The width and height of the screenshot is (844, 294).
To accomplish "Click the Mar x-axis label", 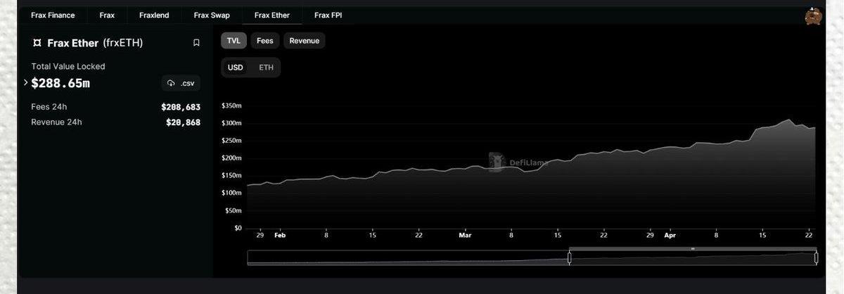I will pyautogui.click(x=465, y=236).
